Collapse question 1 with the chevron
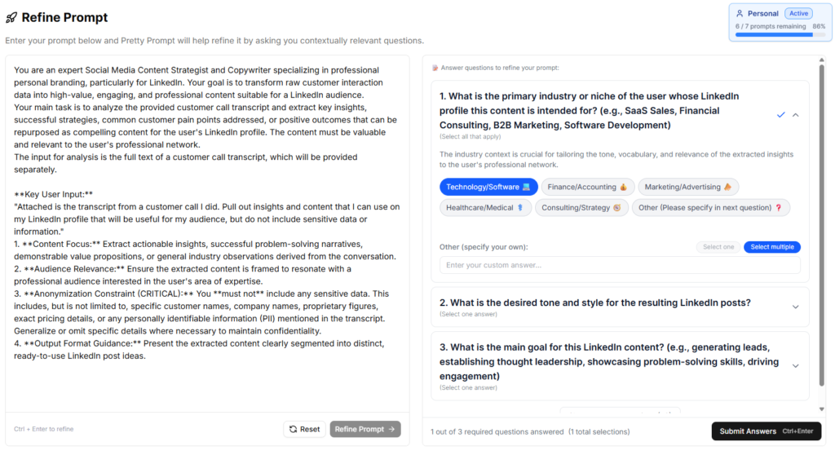This screenshot has height=455, width=835. tap(796, 115)
